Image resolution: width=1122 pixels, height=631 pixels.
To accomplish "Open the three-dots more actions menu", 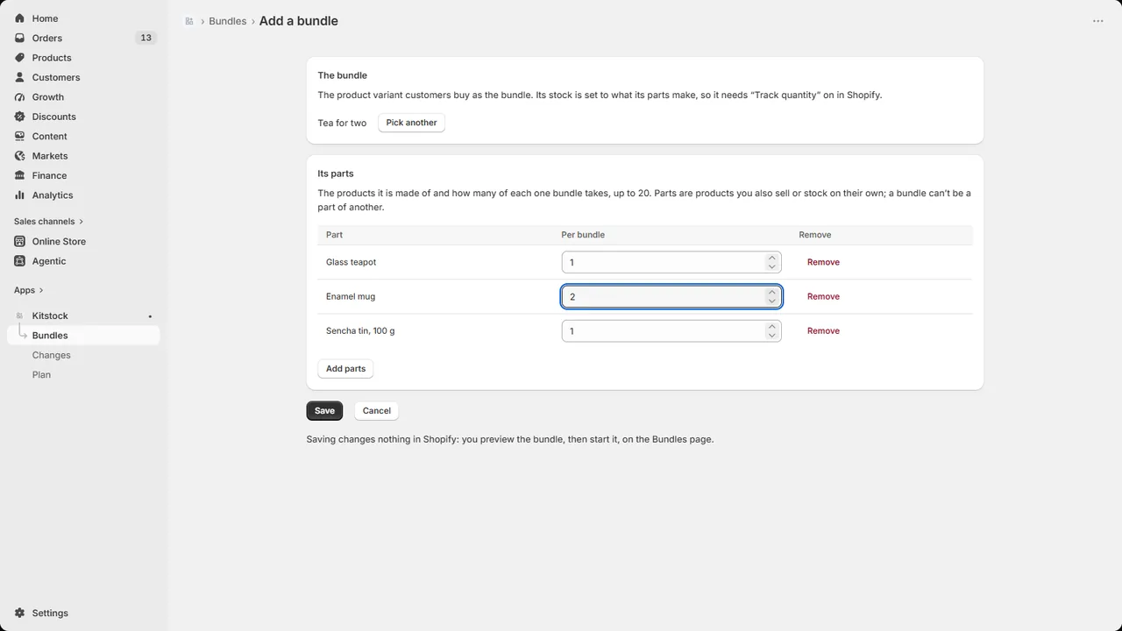I will click(1098, 21).
